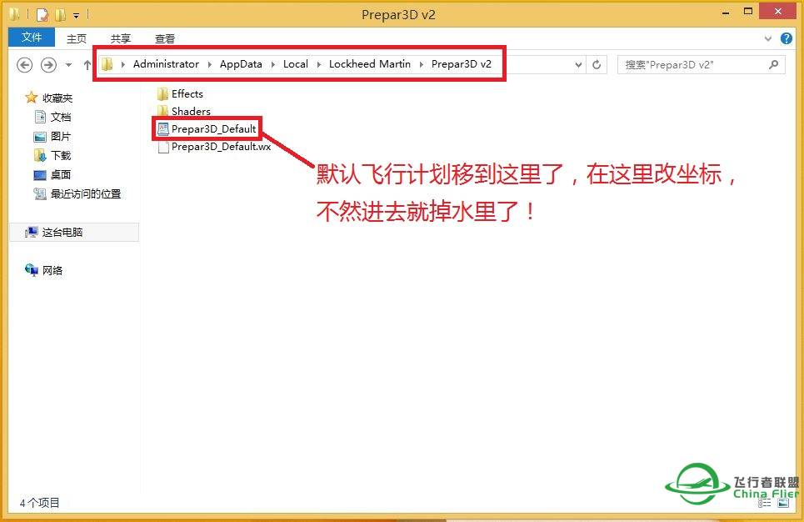
Task: Select 收藏夹 in the navigation pane
Action: tap(57, 98)
